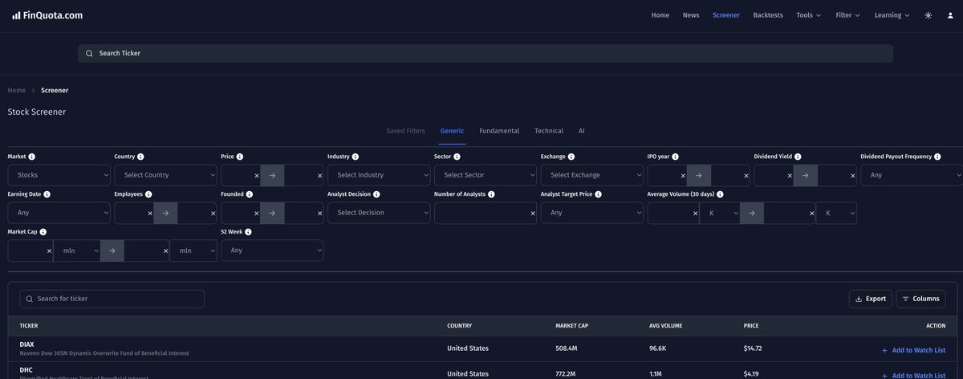
Task: Open the Columns button
Action: point(920,299)
